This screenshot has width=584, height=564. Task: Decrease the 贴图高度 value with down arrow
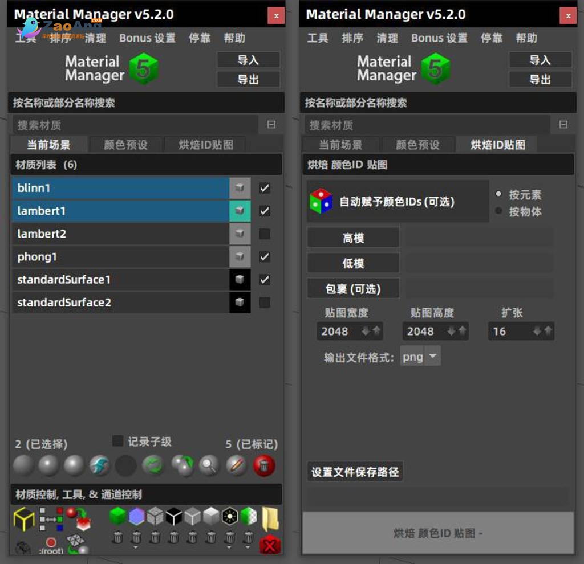coord(451,331)
